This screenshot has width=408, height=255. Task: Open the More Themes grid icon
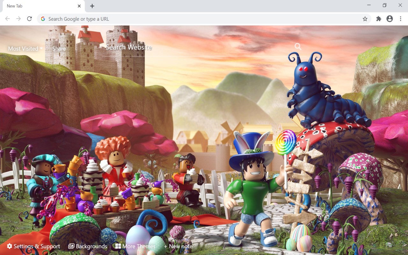(118, 246)
